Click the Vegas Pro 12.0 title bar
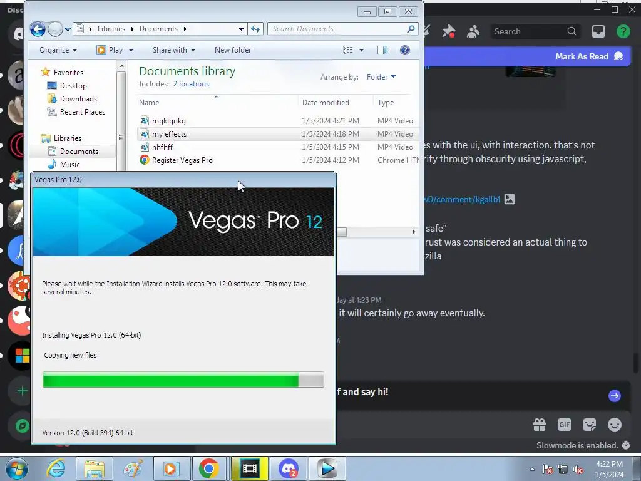 click(x=183, y=180)
